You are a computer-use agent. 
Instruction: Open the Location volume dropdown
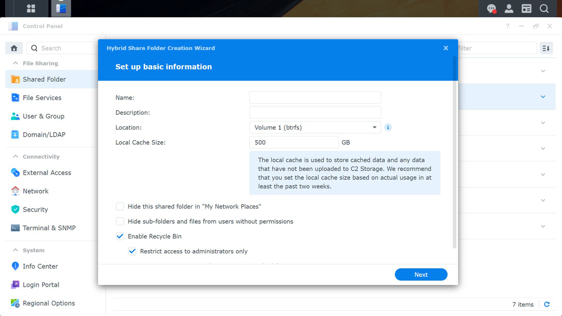point(315,127)
